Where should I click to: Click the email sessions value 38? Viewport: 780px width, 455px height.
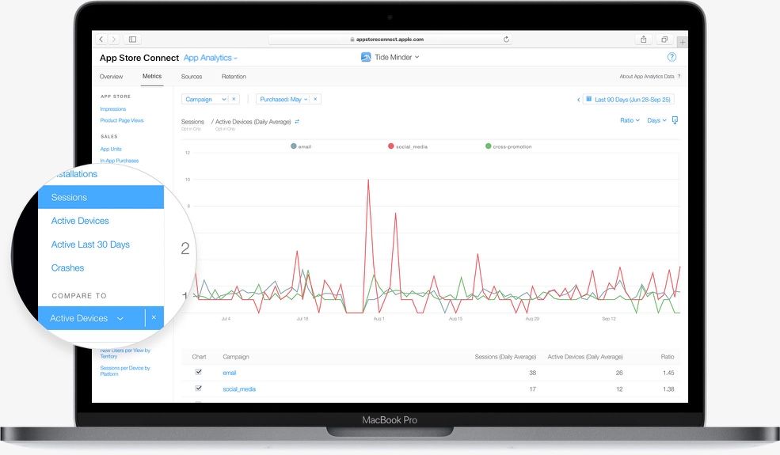pos(533,373)
